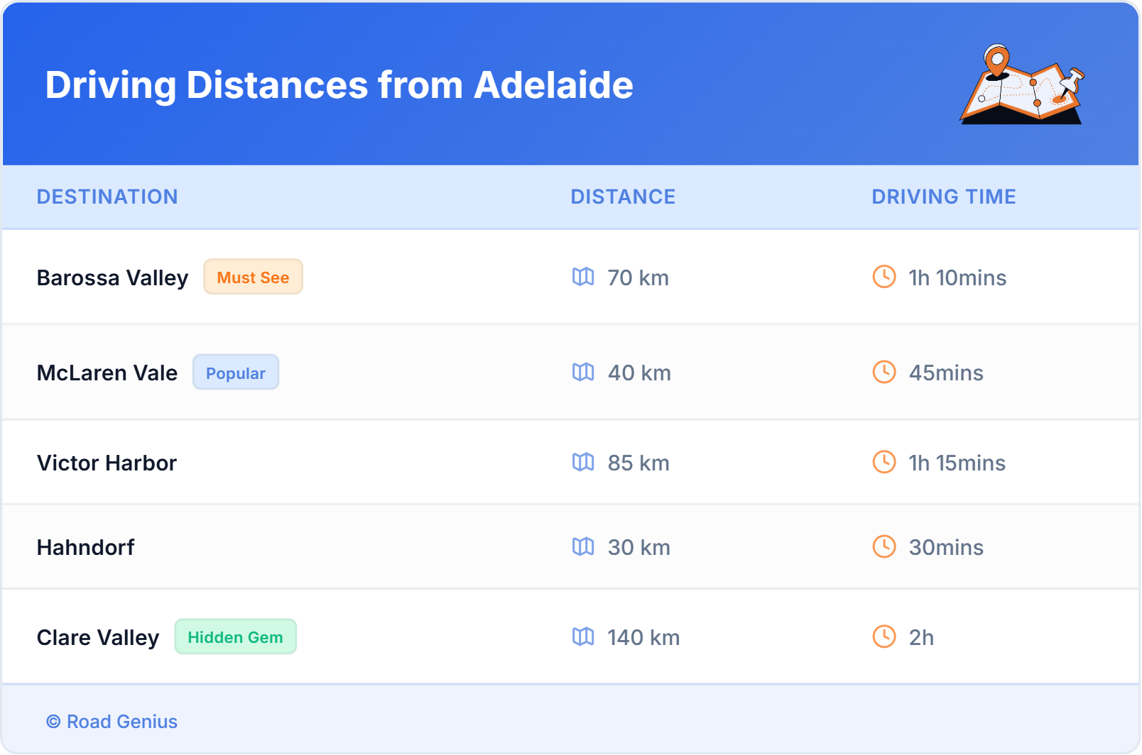Click the map icon beside 40 km
The height and width of the screenshot is (755, 1142).
tap(583, 372)
